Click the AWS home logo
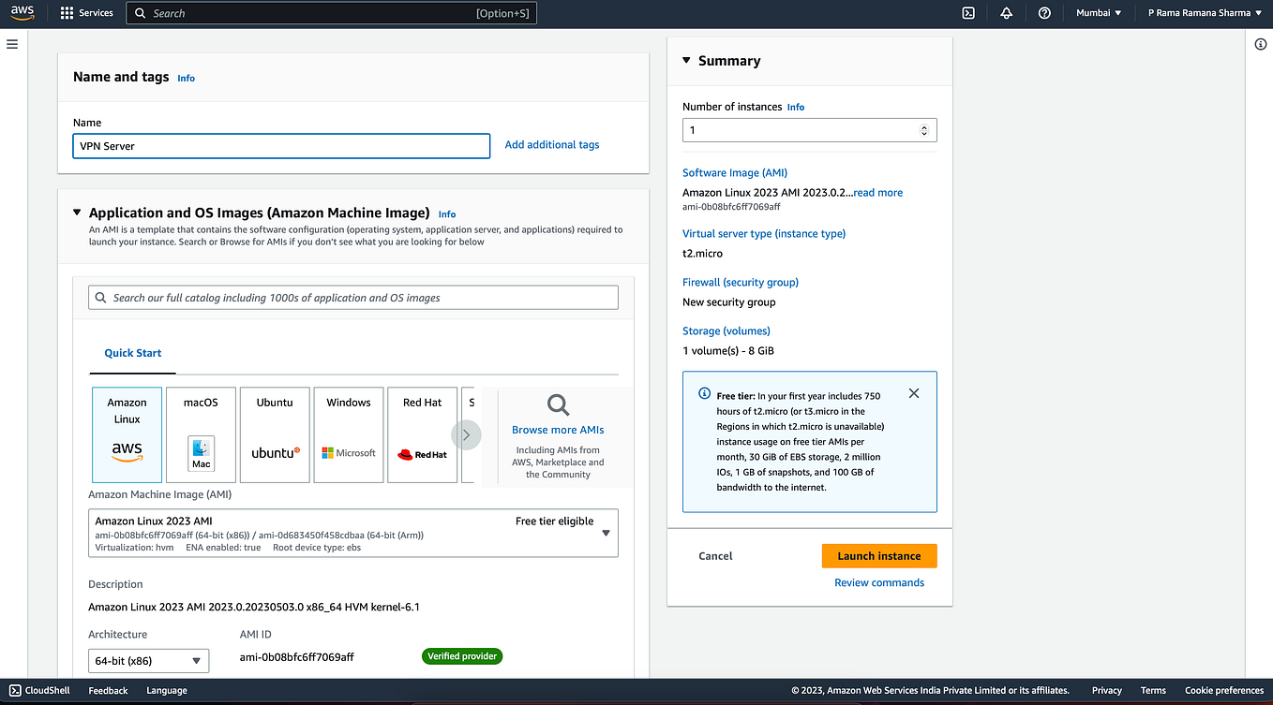Screen dimensions: 1273x705 [x=21, y=13]
